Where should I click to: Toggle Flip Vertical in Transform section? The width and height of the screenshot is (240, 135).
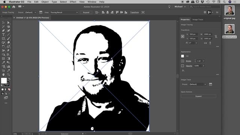click(x=210, y=43)
